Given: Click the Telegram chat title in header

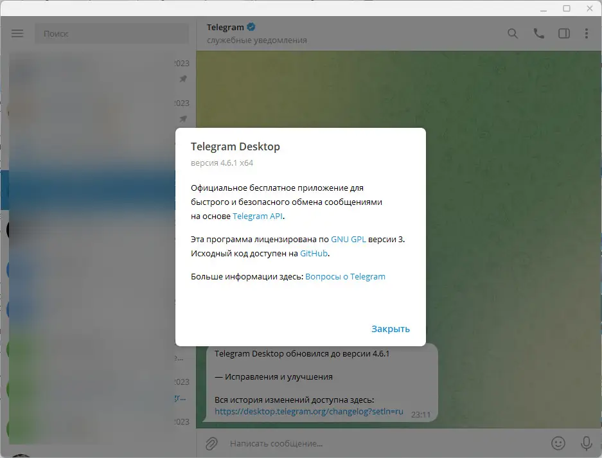Looking at the screenshot, I should coord(226,27).
